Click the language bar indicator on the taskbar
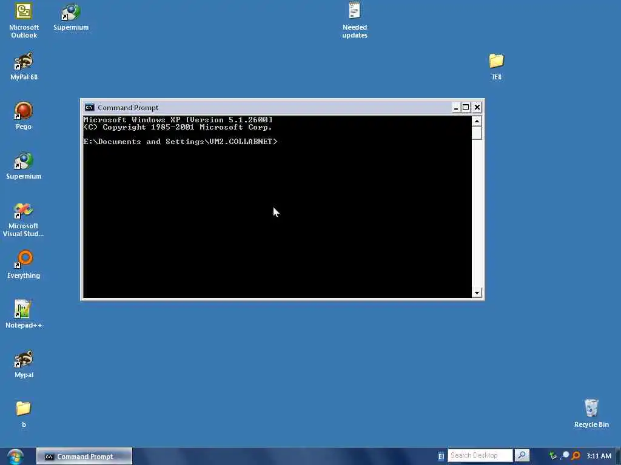 441,457
